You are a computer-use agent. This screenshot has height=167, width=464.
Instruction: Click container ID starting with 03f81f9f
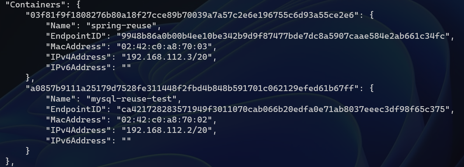tap(193, 15)
